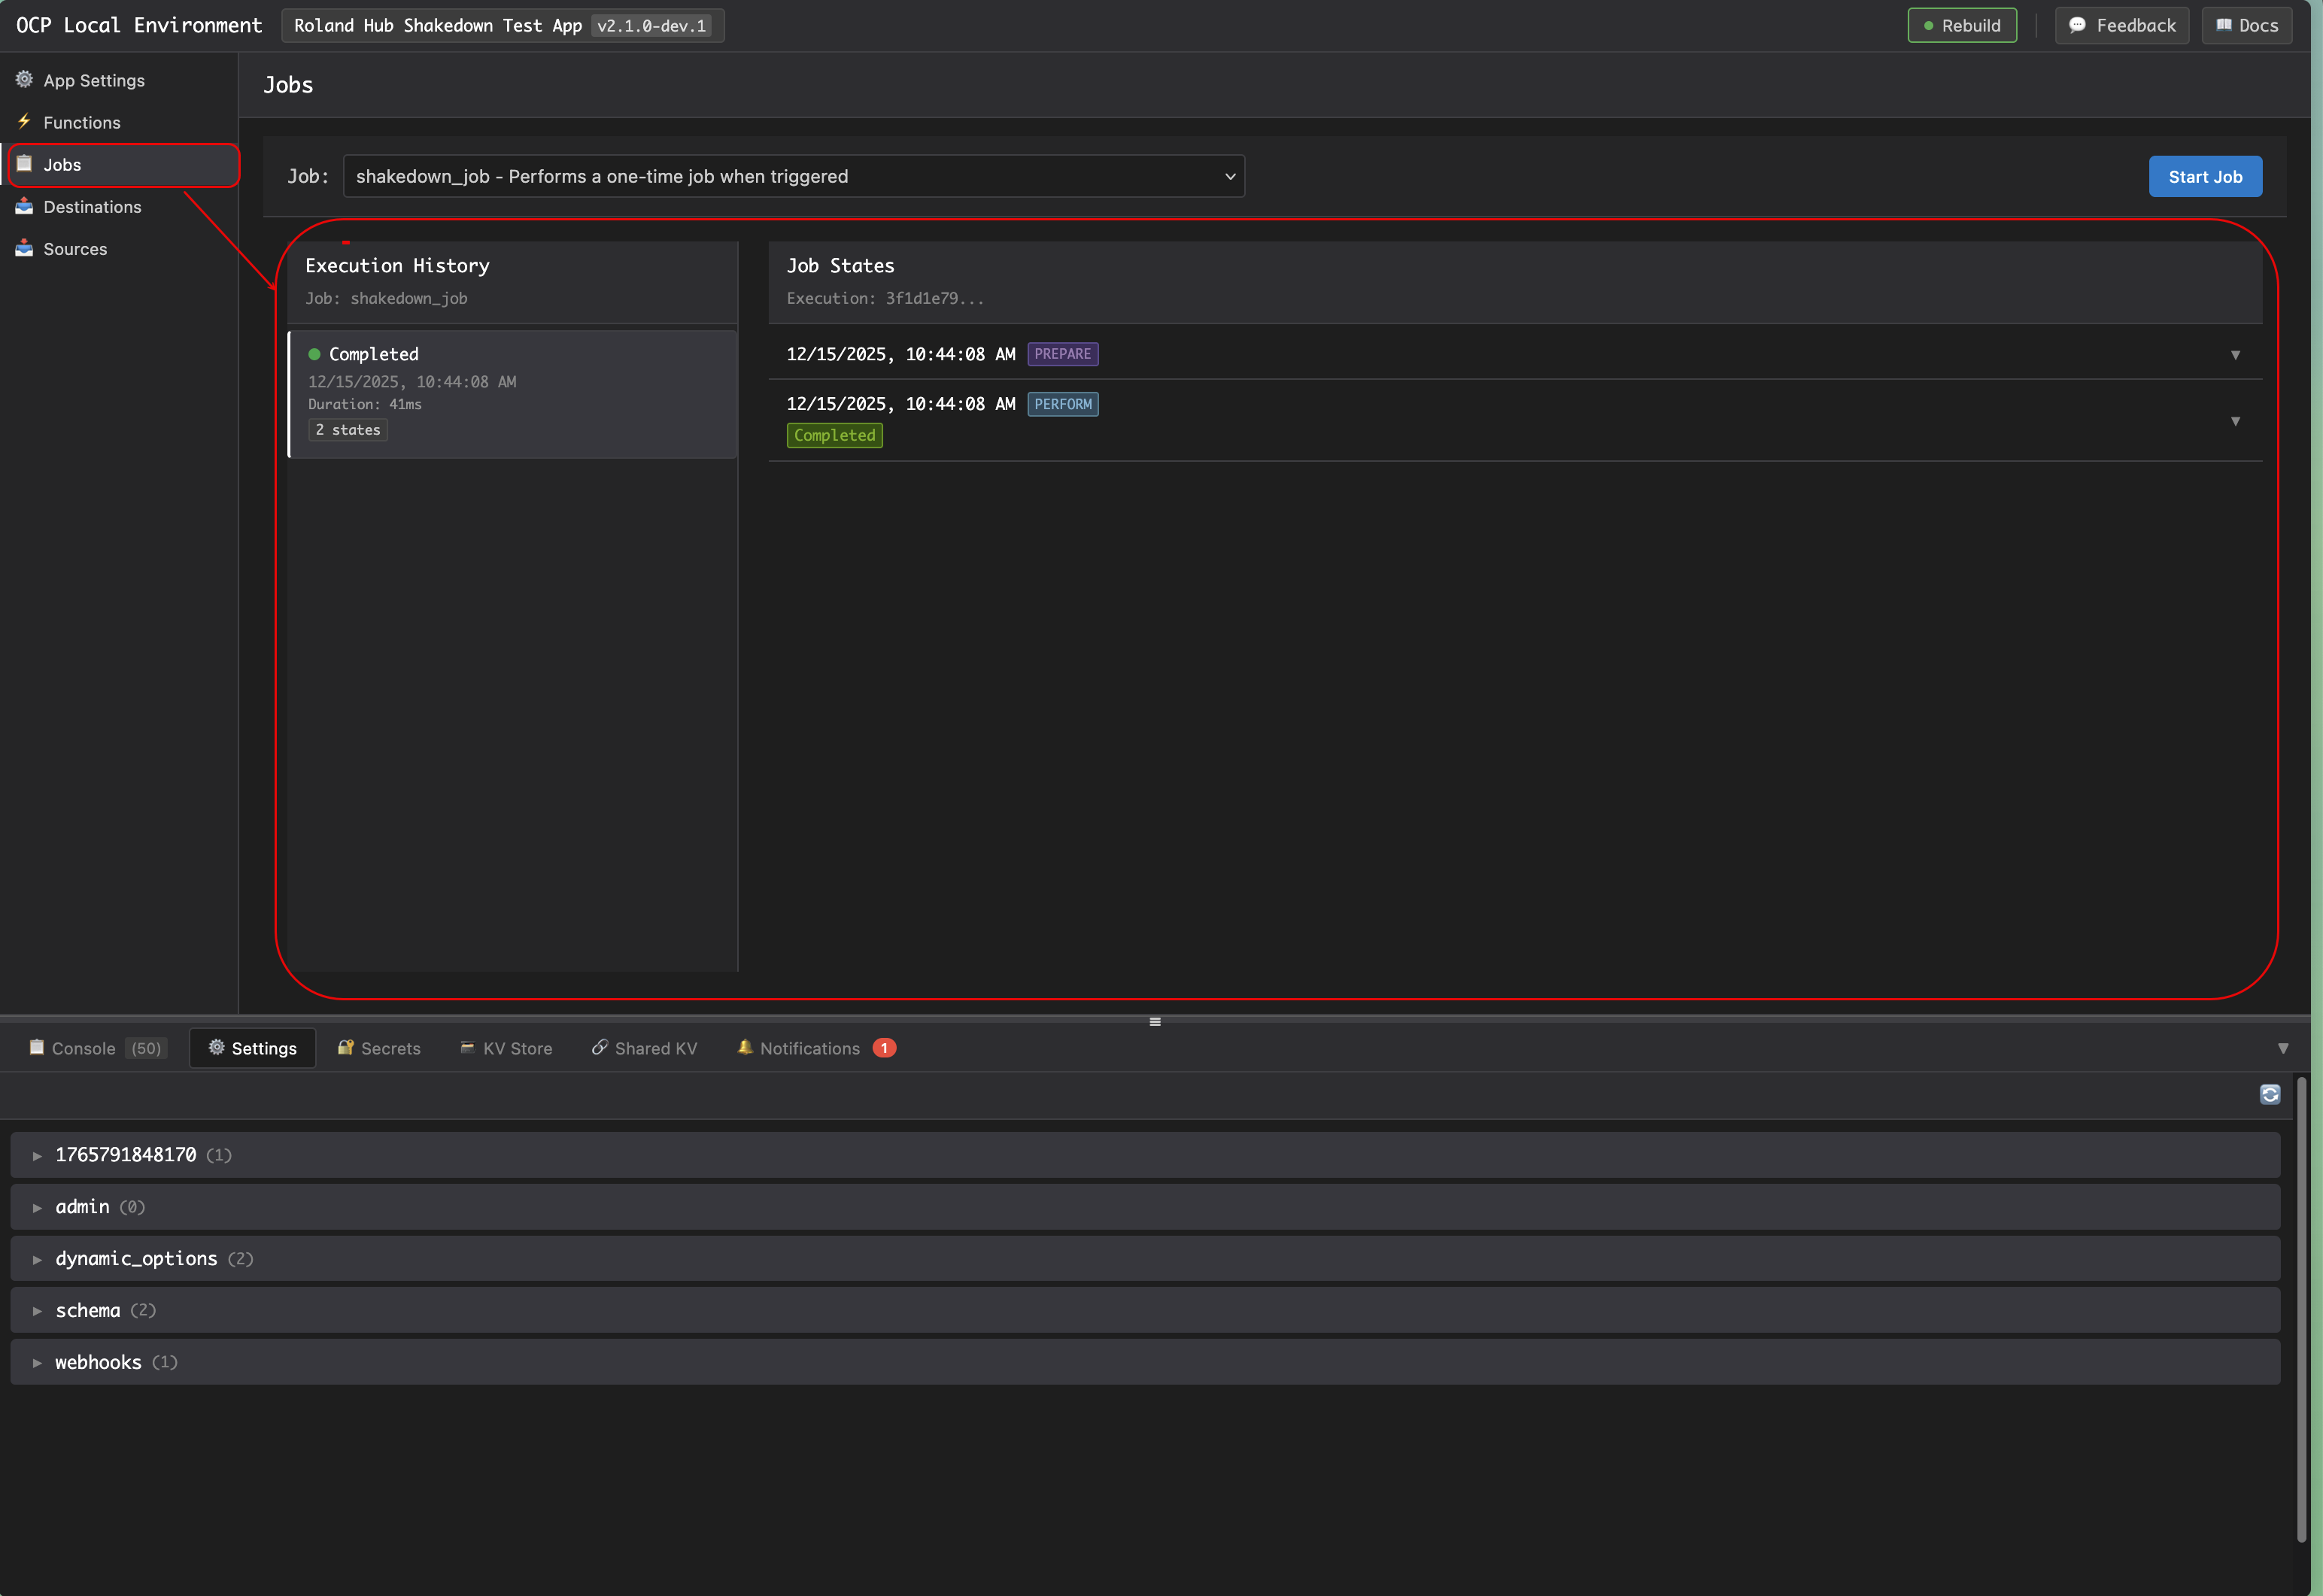
Task: Switch to the Console tab
Action: click(84, 1048)
